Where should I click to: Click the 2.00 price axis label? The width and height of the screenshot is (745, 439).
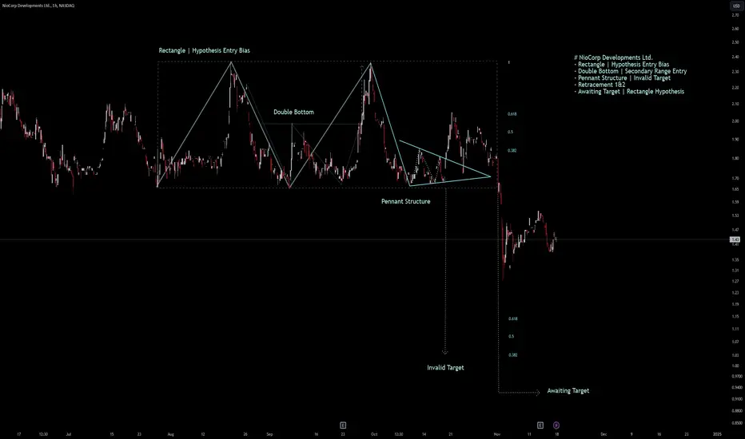[735, 121]
